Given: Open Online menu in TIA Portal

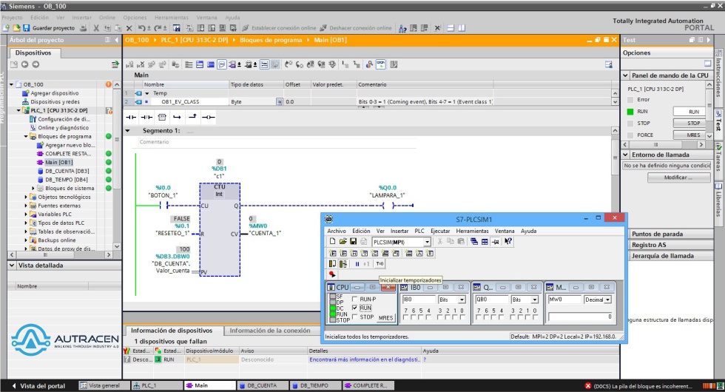Looking at the screenshot, I should click(x=107, y=18).
